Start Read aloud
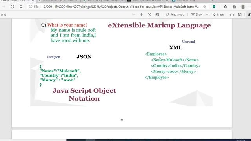 [x=175, y=14]
